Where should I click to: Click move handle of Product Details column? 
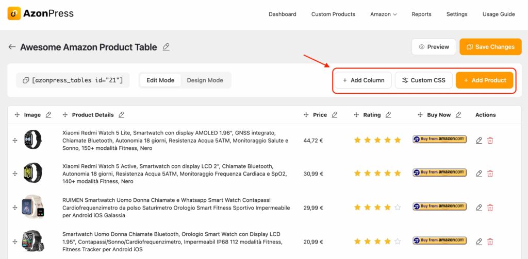(x=65, y=115)
